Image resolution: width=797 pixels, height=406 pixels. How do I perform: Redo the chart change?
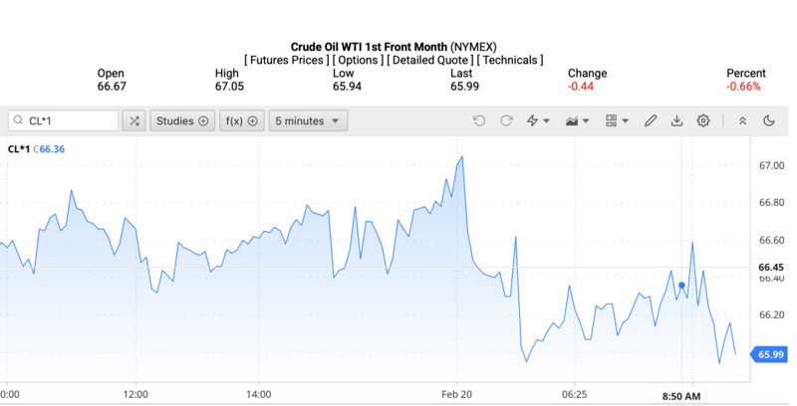506,121
